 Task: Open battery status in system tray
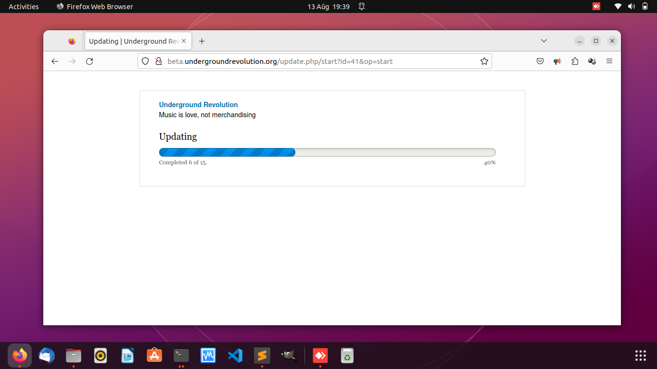(645, 6)
